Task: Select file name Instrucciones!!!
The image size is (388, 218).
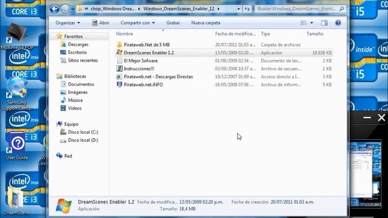Action: point(139,68)
